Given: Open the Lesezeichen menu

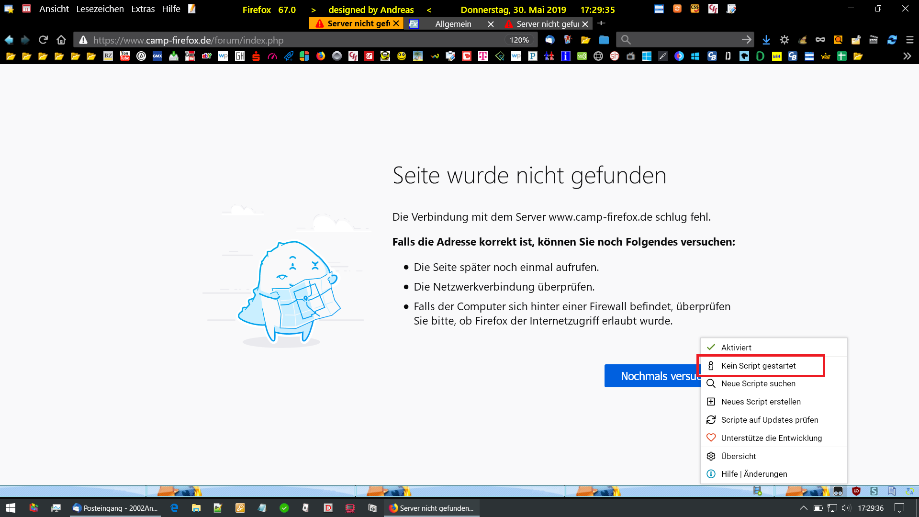Looking at the screenshot, I should (100, 9).
